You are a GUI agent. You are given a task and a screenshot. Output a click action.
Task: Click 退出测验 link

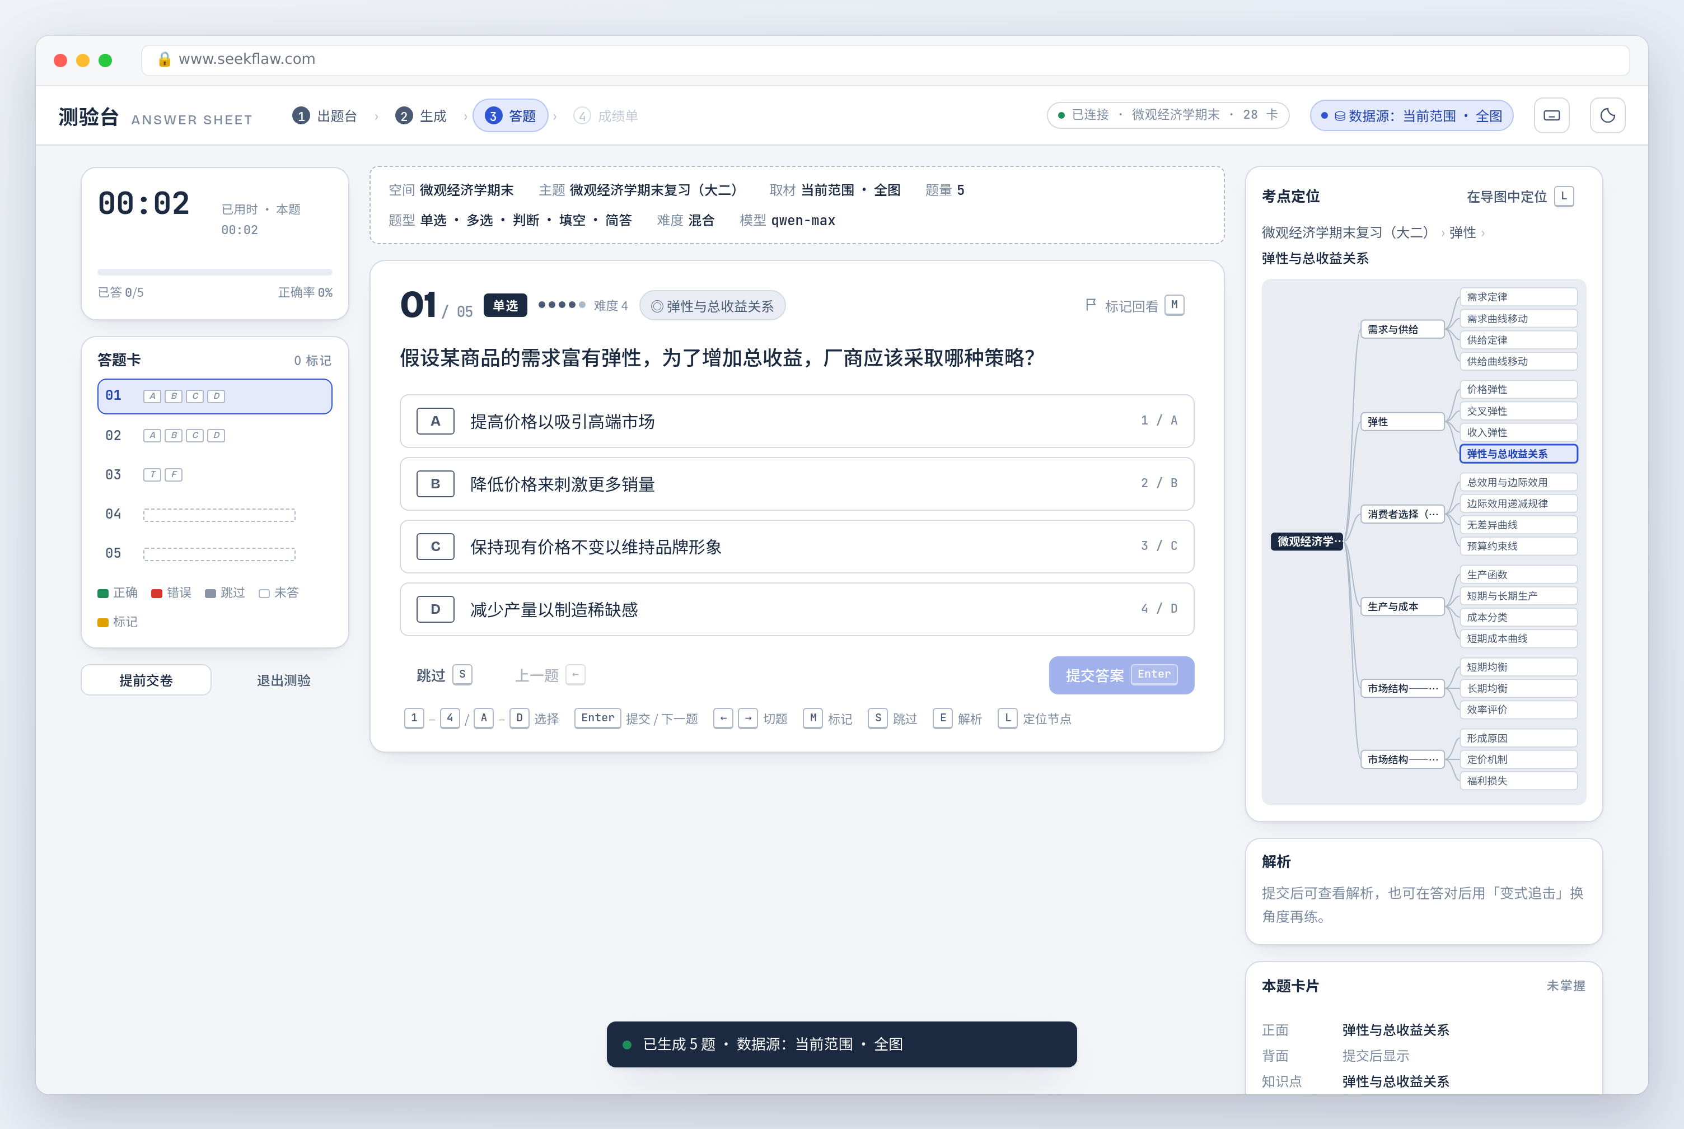point(283,680)
